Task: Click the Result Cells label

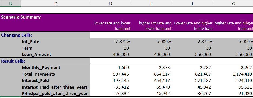Action: point(13,61)
